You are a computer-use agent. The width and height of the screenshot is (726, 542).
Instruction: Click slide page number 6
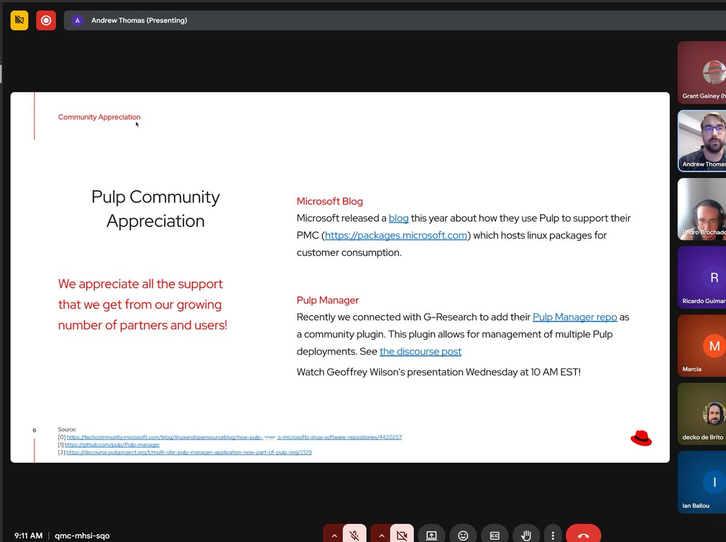34,430
